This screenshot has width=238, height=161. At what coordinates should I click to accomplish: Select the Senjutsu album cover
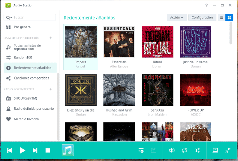157,90
